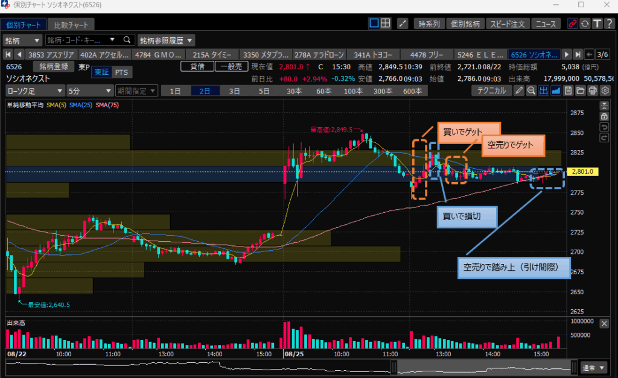The width and height of the screenshot is (618, 378).
Task: Click the red chain link icon
Action: [573, 24]
